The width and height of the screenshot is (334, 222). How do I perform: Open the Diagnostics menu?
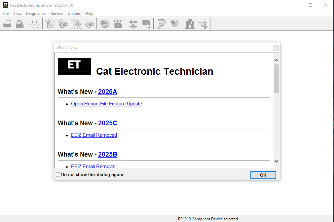pos(36,14)
